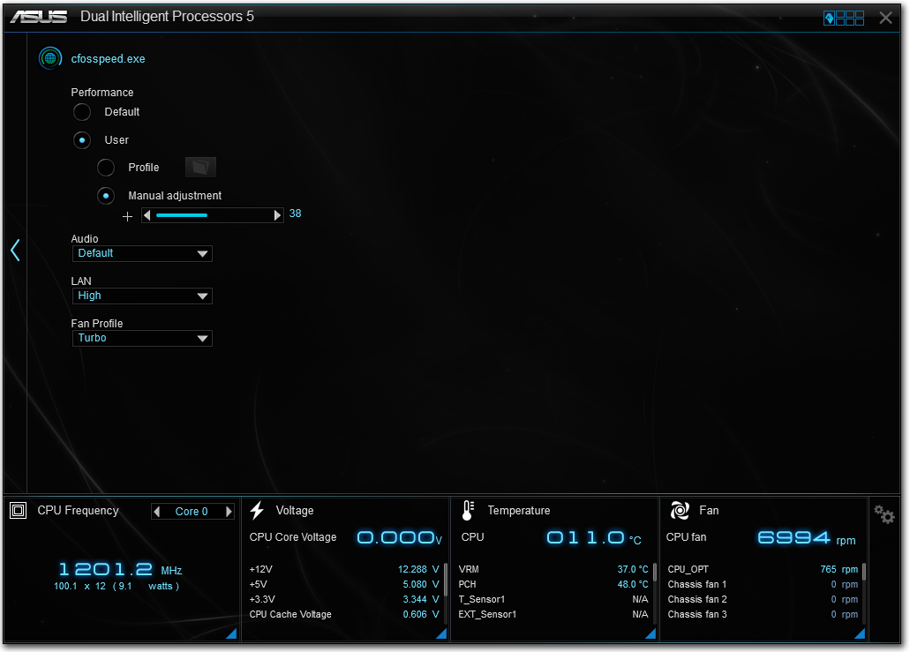Viewport: 910px width, 652px height.
Task: Click the VRM temperature 37.0 °C
Action: (633, 569)
